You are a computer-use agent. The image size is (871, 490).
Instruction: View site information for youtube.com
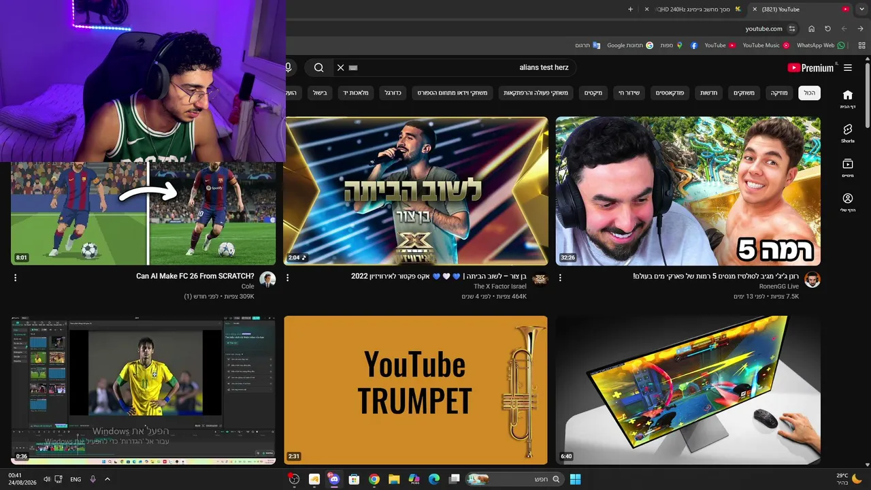coord(792,29)
